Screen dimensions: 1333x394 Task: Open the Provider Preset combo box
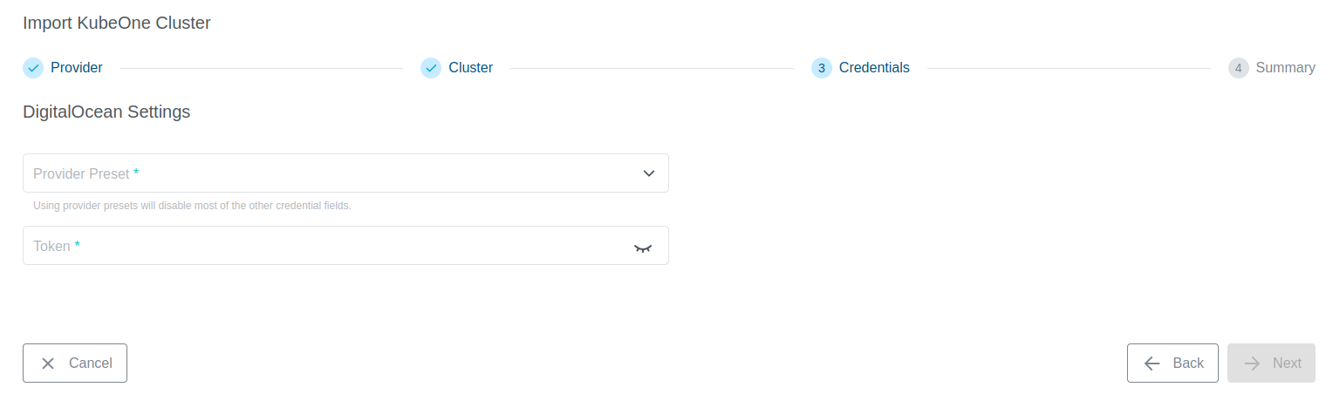[x=332, y=173]
